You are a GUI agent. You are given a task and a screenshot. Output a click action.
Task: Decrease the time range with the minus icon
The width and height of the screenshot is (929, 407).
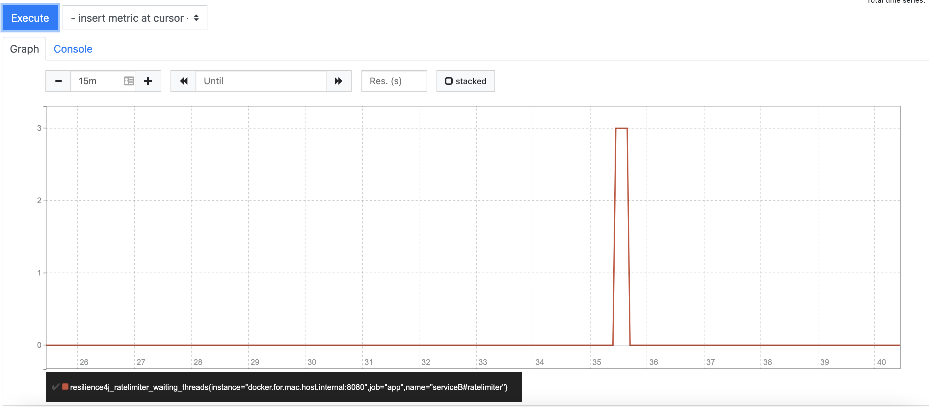point(58,81)
